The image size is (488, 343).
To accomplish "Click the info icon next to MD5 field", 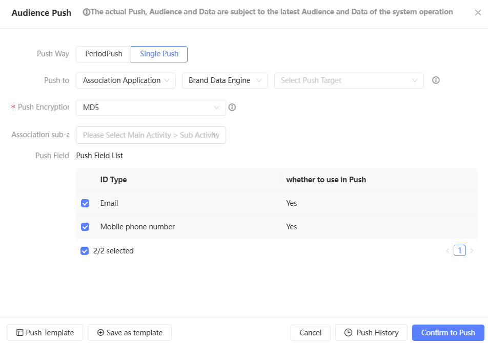I will (232, 108).
